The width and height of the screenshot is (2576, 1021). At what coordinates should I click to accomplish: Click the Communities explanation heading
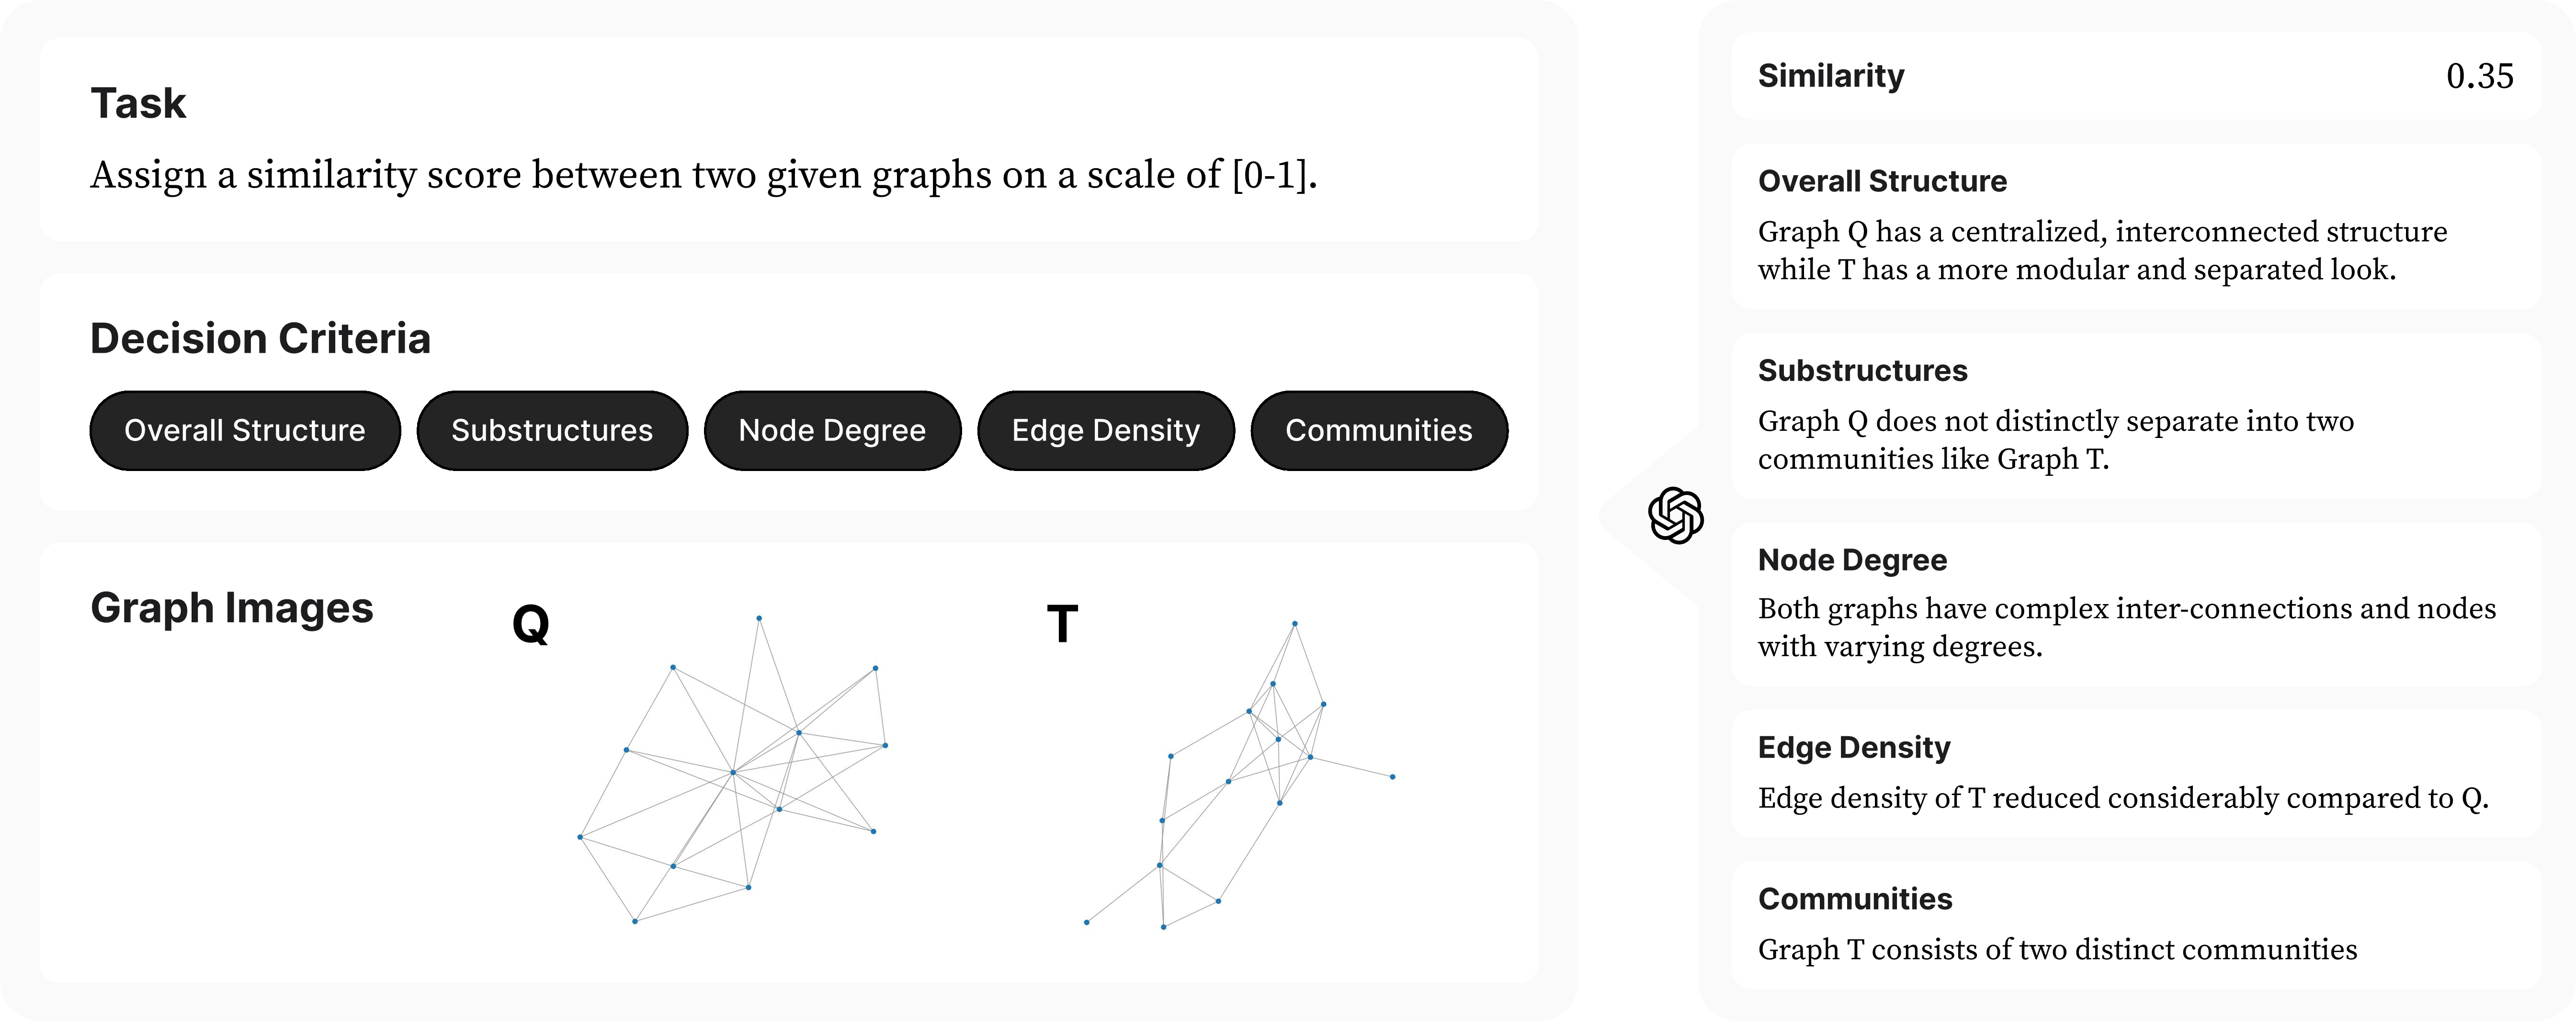(1855, 899)
